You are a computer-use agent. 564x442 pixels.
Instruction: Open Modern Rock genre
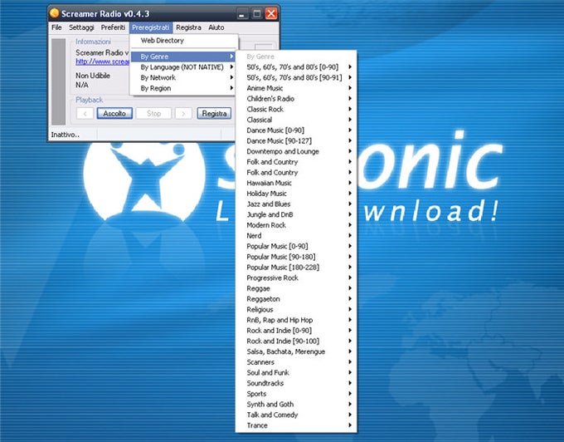click(x=296, y=225)
